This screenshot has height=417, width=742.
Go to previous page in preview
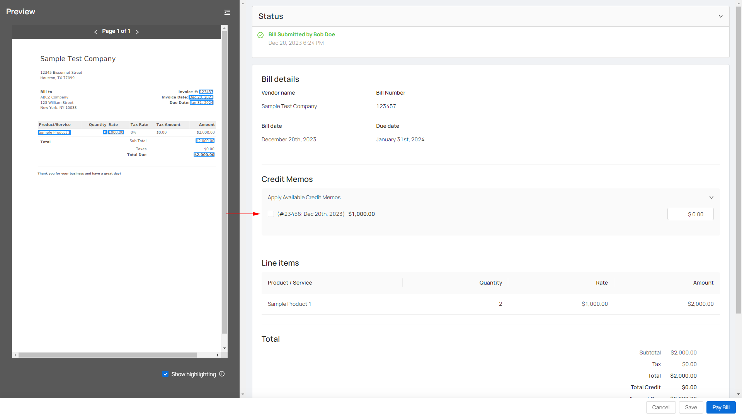pyautogui.click(x=95, y=32)
